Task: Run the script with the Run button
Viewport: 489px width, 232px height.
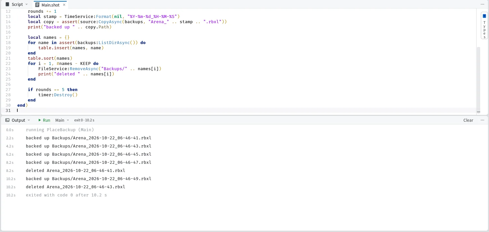Action: point(44,120)
